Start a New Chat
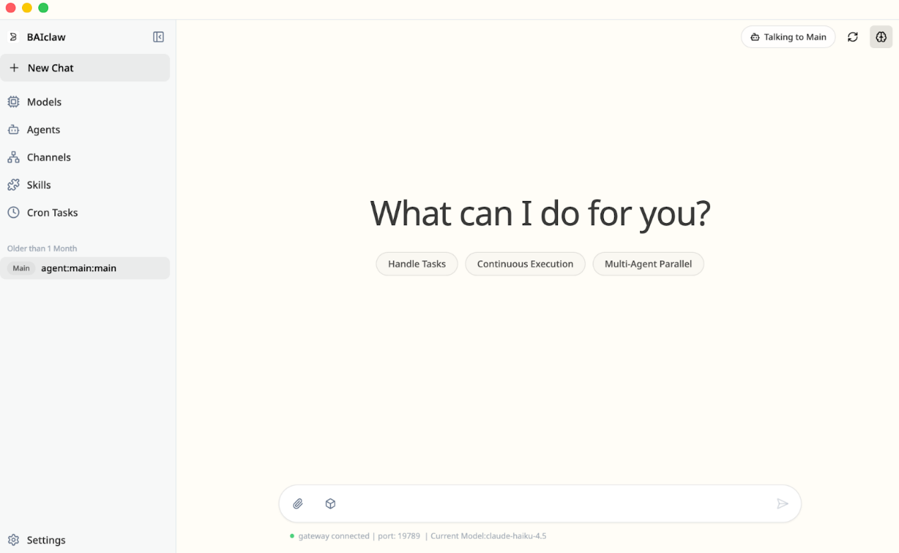899x553 pixels. (50, 68)
